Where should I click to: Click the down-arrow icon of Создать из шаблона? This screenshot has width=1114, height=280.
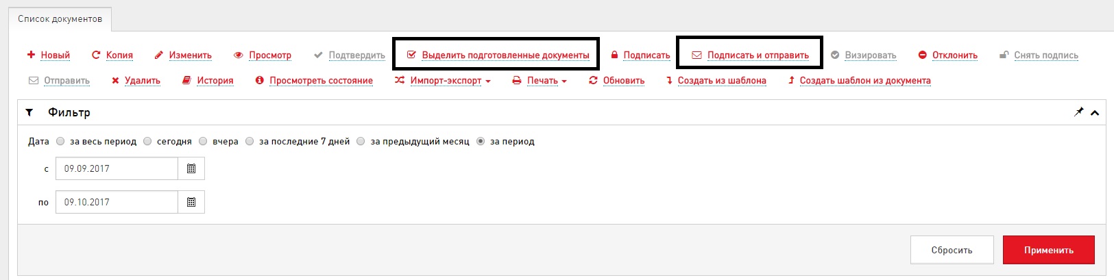click(669, 80)
